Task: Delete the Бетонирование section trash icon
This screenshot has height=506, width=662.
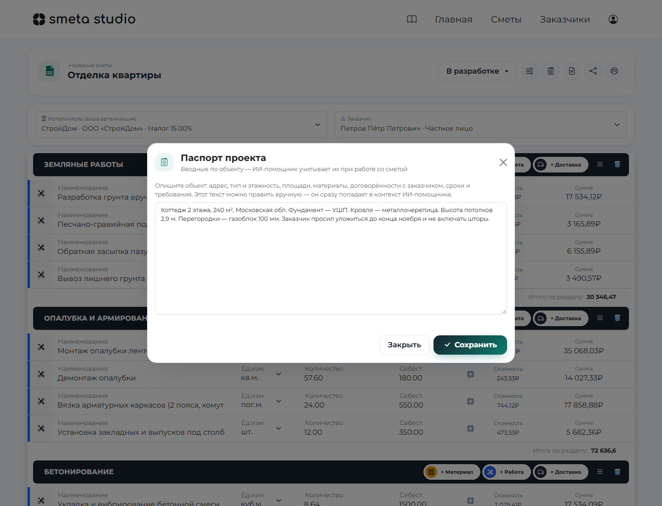Action: pos(617,471)
